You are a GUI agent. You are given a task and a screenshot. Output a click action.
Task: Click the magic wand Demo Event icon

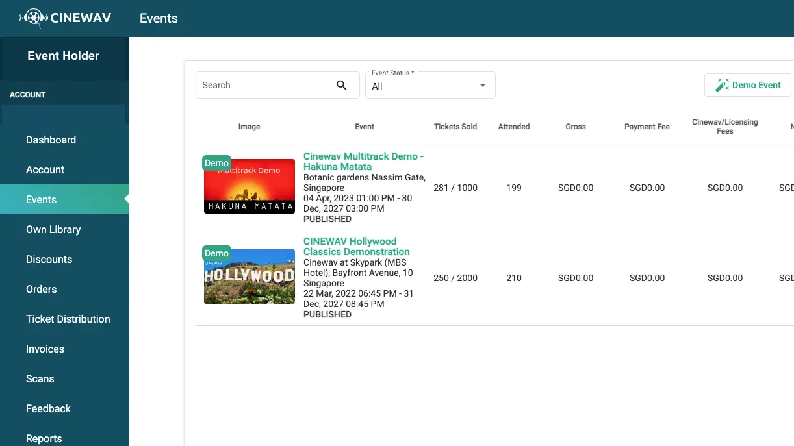[x=722, y=85]
